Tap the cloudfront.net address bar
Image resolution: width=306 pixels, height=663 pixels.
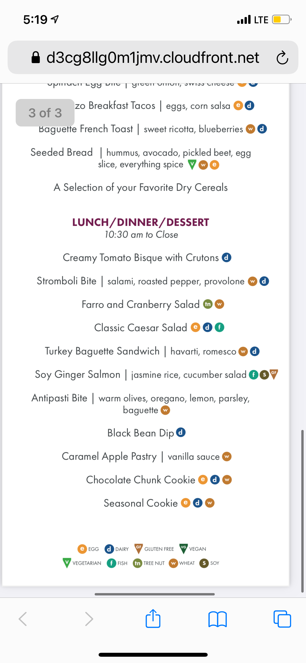[153, 57]
